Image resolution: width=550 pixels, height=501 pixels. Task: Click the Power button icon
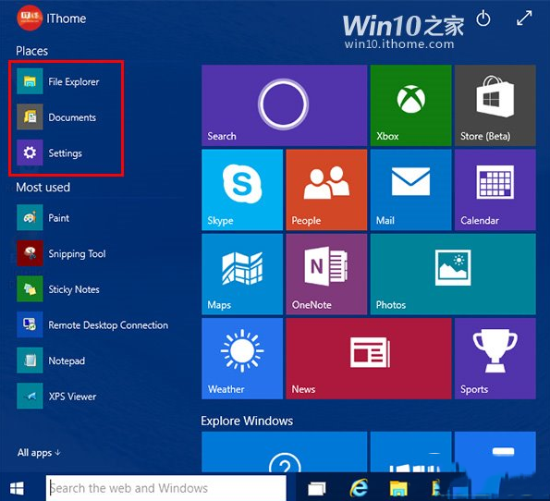(x=483, y=18)
